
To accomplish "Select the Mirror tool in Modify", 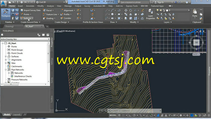I will [131, 14].
